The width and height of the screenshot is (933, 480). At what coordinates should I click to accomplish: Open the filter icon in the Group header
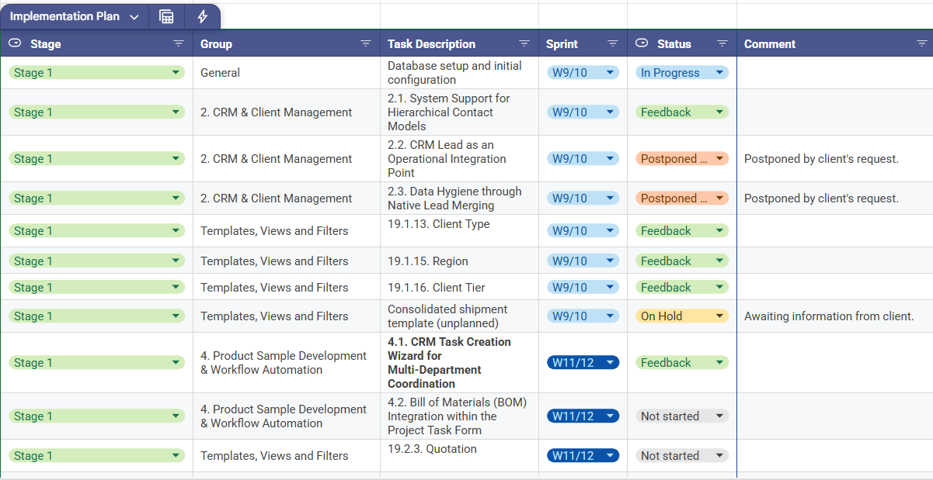click(366, 43)
